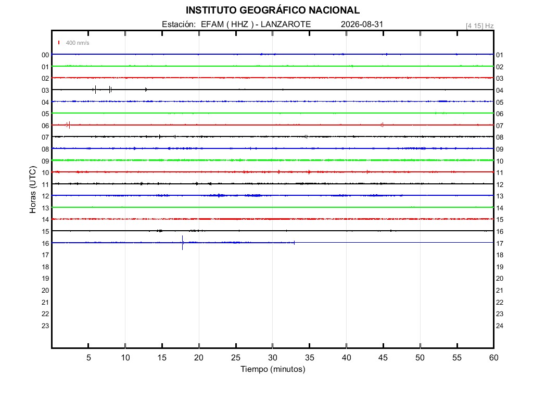Click end-hour label 13 on the right-hand axis

500,196
